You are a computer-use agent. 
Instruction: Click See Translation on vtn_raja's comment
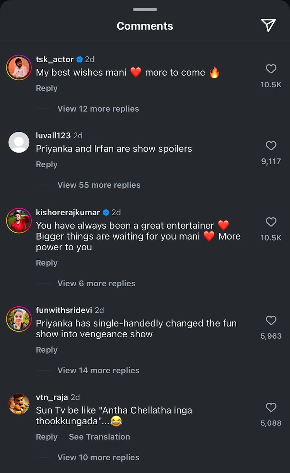click(x=99, y=437)
